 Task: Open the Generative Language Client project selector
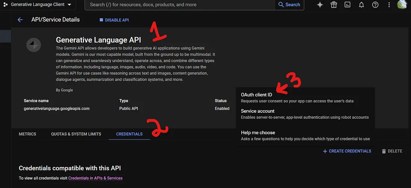(38, 5)
